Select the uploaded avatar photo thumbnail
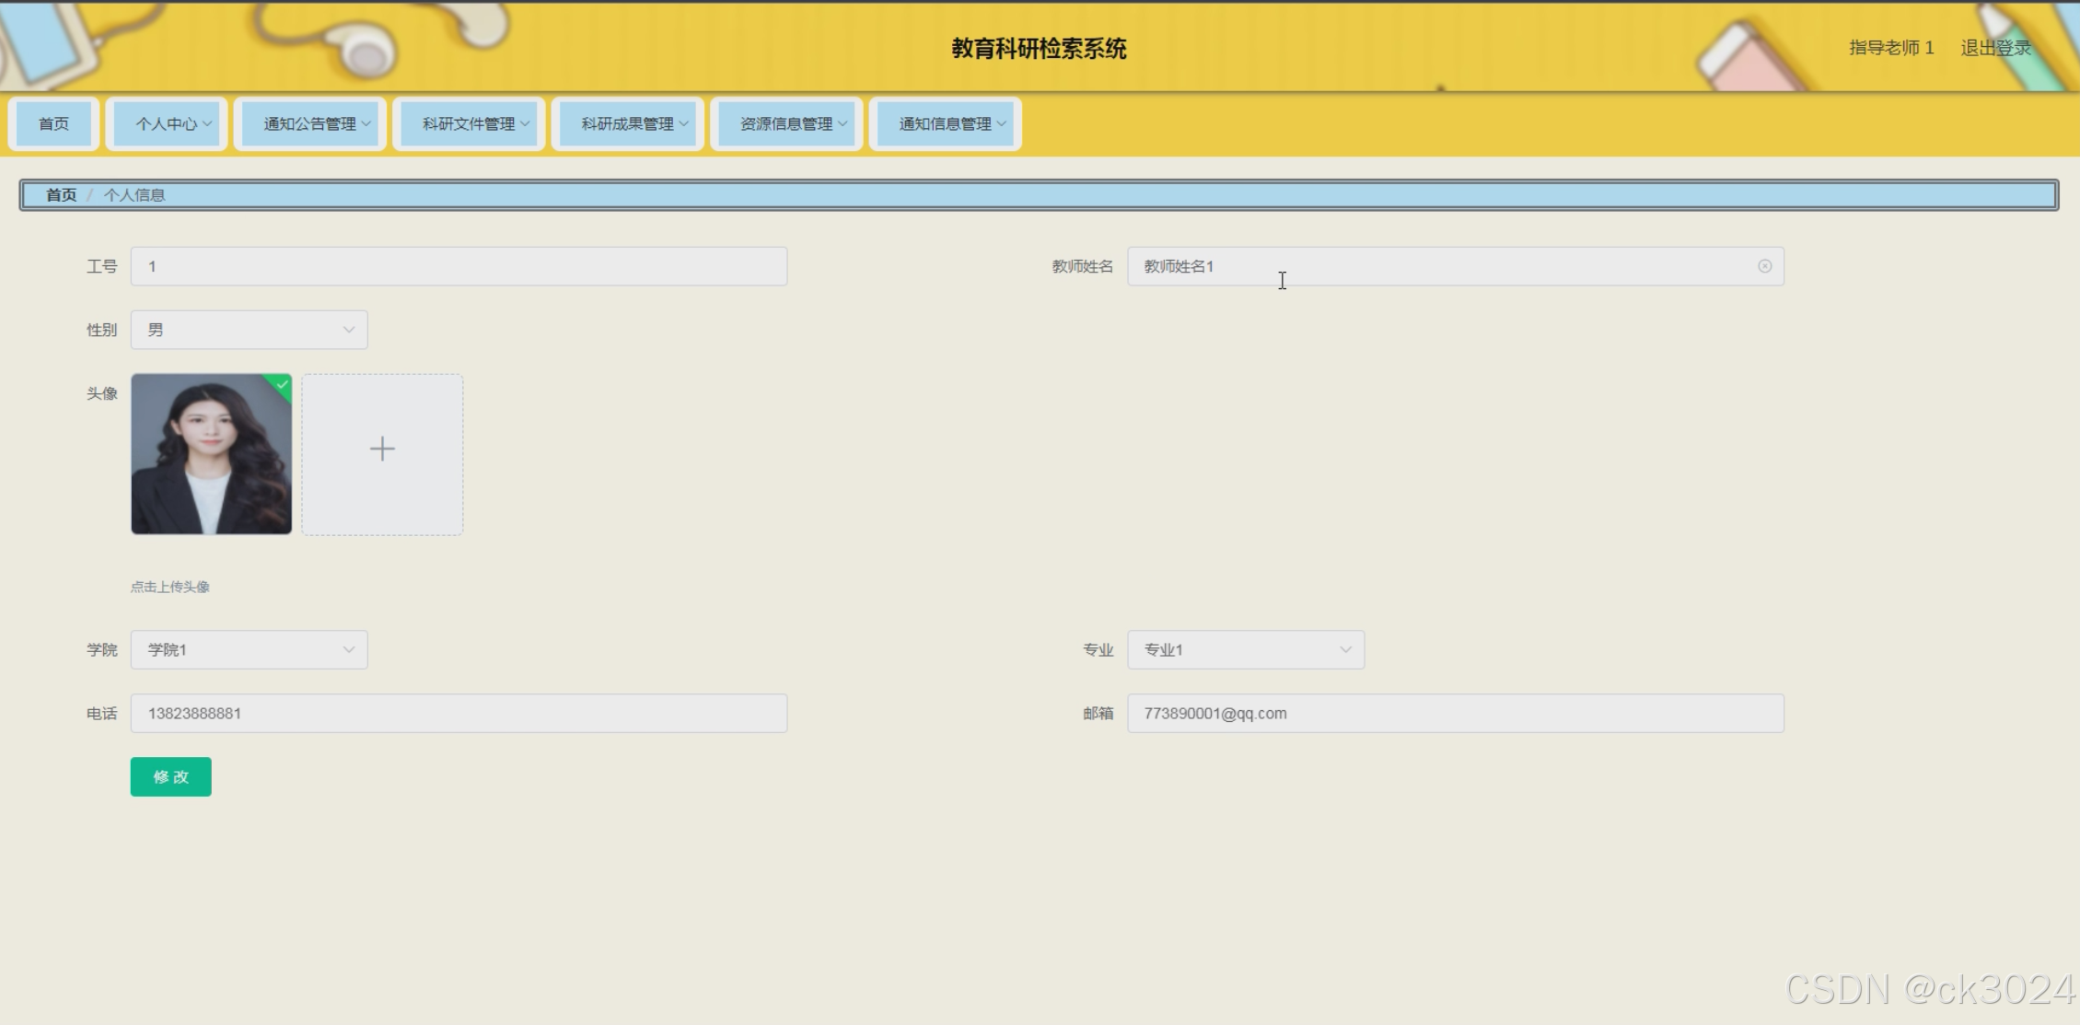2080x1025 pixels. [211, 454]
